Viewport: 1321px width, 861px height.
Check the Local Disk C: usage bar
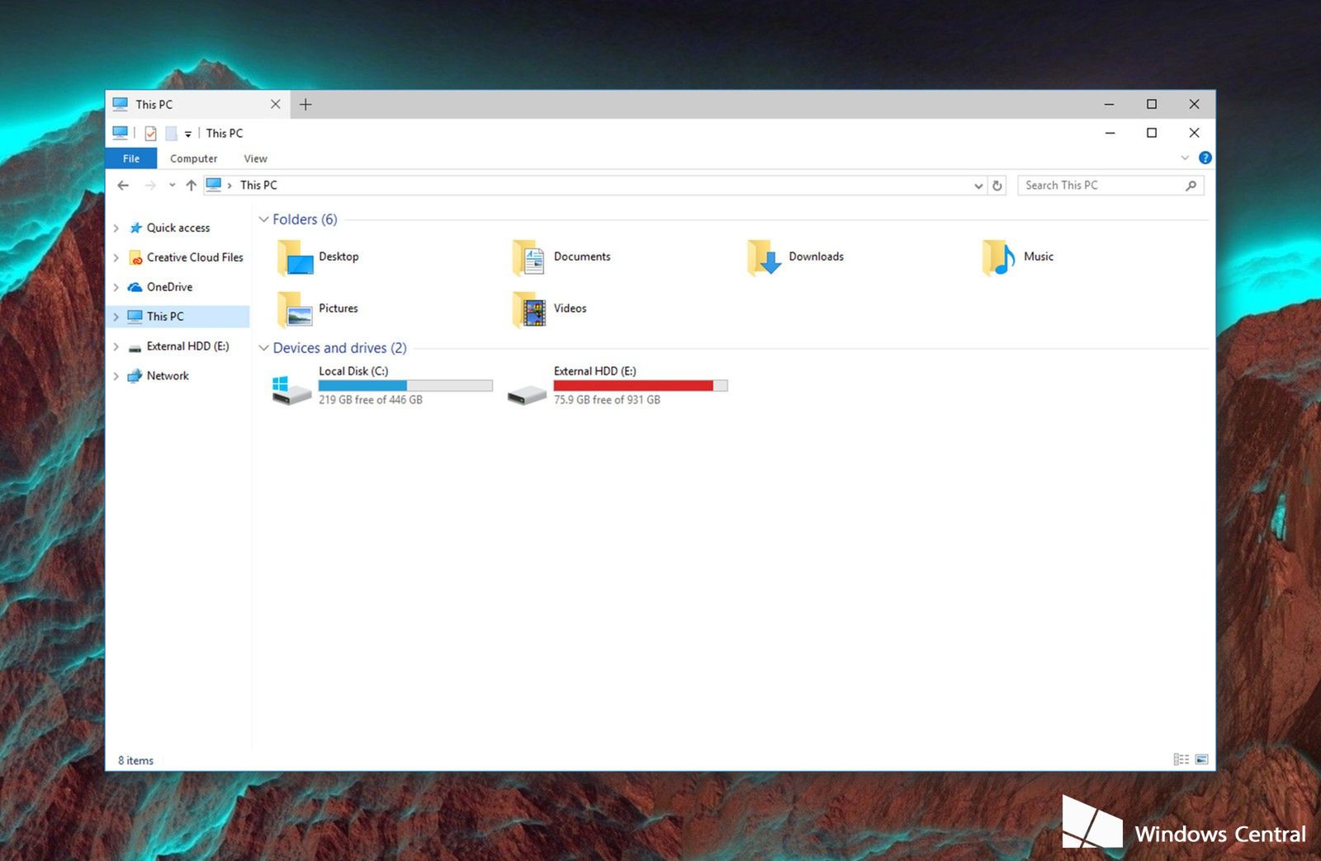click(x=404, y=385)
